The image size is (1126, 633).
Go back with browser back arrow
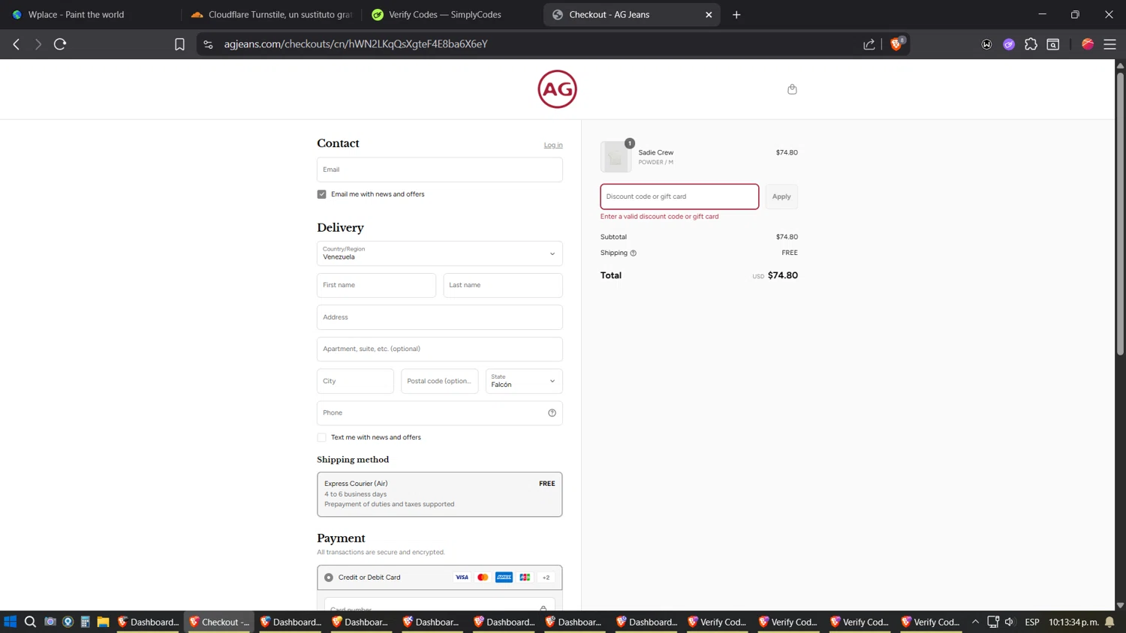click(17, 44)
